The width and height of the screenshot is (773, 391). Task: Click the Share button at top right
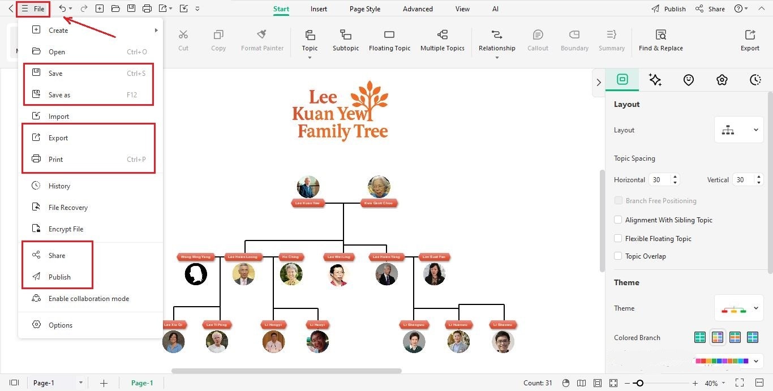(x=710, y=9)
